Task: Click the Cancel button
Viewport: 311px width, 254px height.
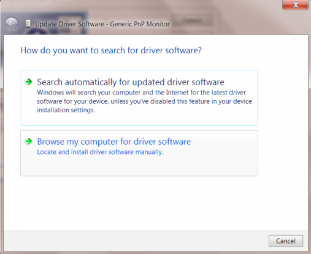Action: click(286, 241)
